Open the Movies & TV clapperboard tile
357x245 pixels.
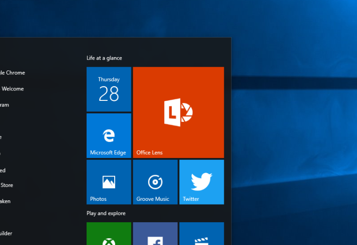[201, 234]
